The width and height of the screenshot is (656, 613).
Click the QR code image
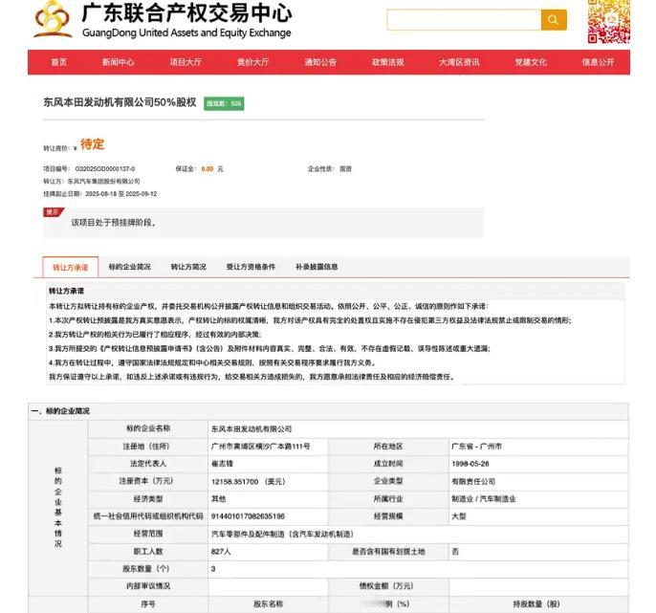(608, 21)
